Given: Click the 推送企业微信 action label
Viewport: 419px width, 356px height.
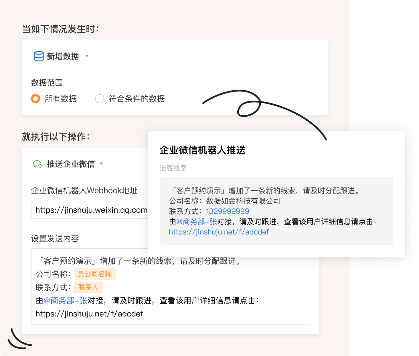Looking at the screenshot, I should coord(71,164).
